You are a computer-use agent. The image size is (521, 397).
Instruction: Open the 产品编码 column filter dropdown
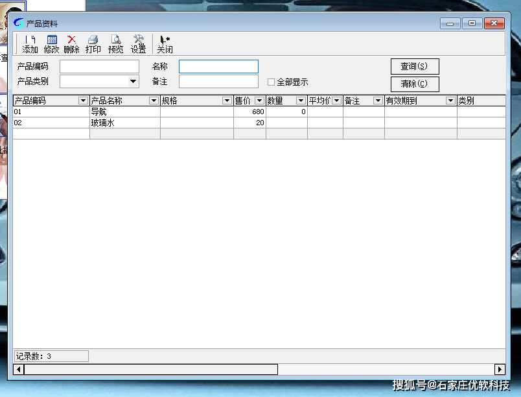click(x=83, y=101)
